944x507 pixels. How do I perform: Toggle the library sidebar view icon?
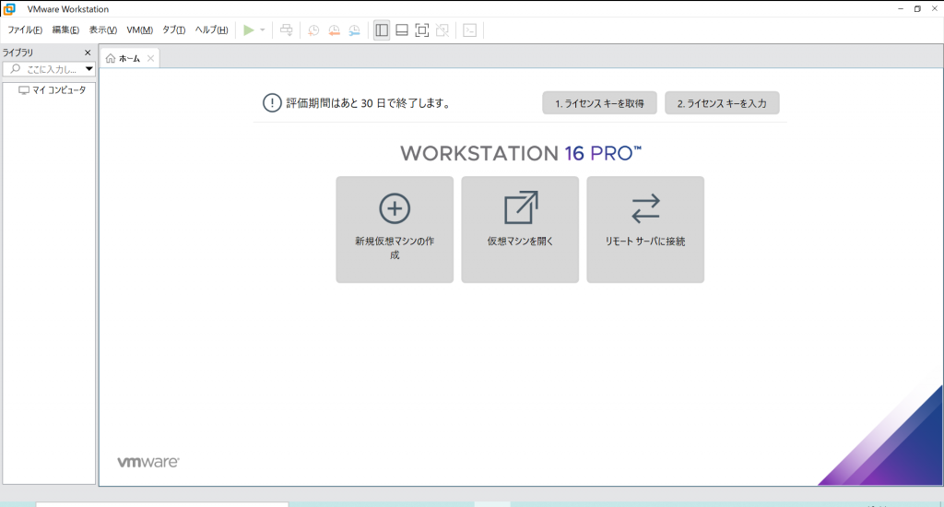pyautogui.click(x=382, y=30)
